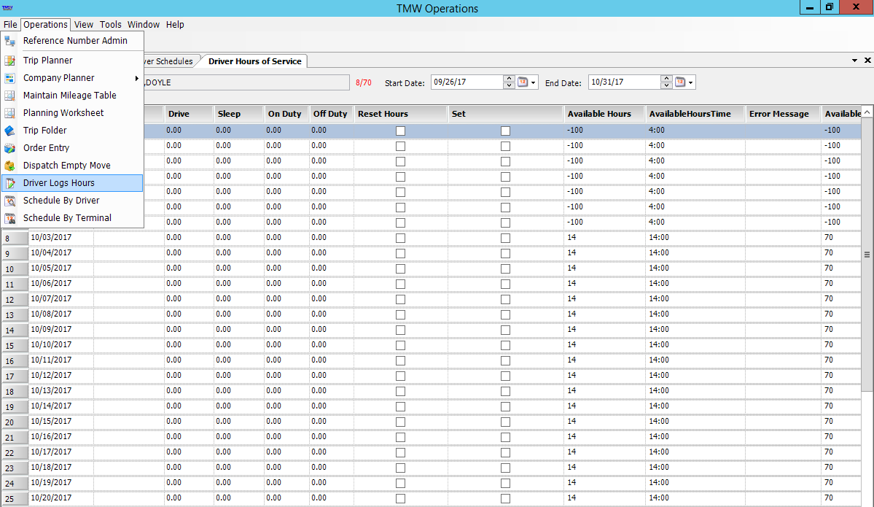Select the 10/20/2017 date cell
Viewport: 874px width, 507px height.
[x=61, y=498]
